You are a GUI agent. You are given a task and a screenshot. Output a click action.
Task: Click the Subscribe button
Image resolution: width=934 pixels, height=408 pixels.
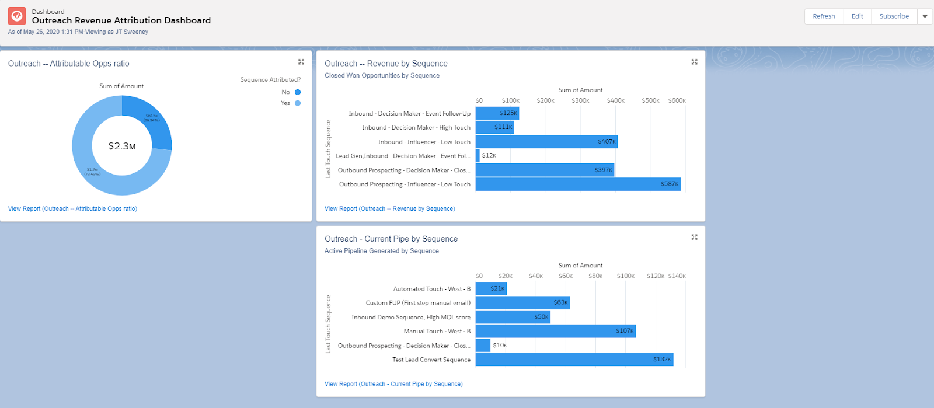(x=894, y=16)
